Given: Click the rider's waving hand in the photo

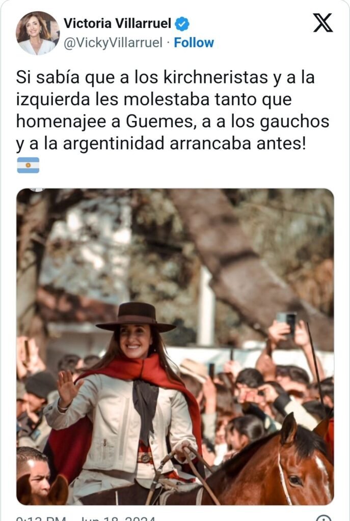Looking at the screenshot, I should [x=67, y=388].
